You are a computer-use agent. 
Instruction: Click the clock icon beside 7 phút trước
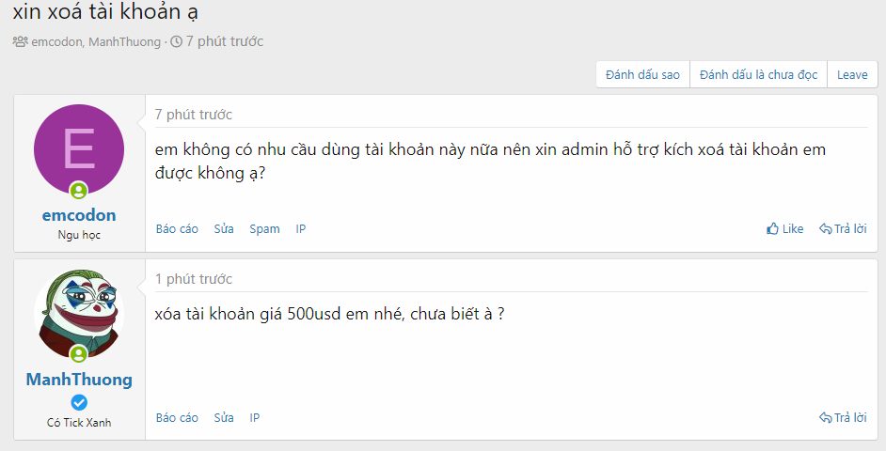point(176,41)
